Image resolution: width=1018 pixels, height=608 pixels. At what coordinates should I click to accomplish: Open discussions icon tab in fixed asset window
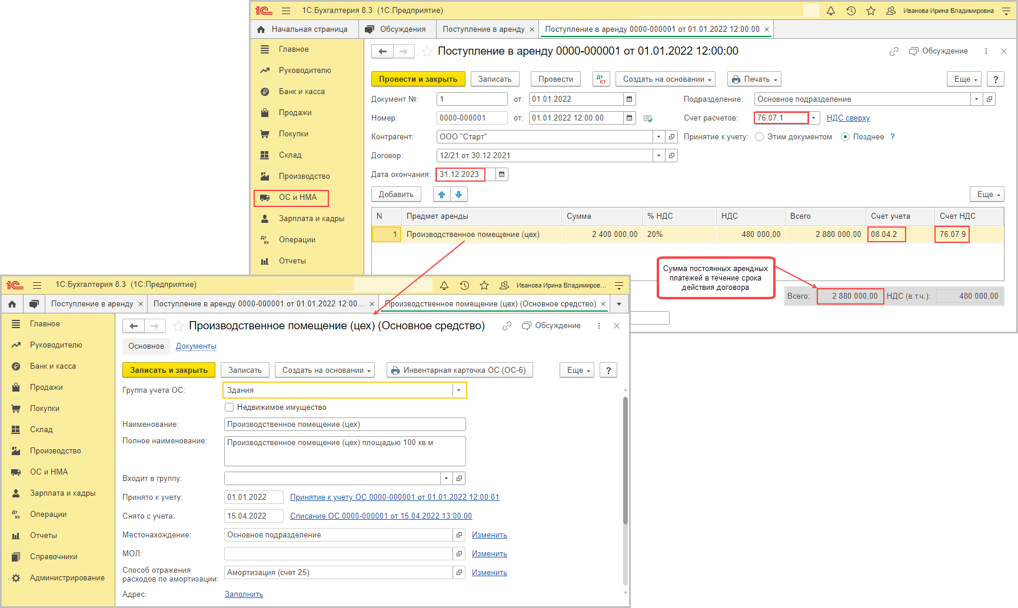pos(34,304)
